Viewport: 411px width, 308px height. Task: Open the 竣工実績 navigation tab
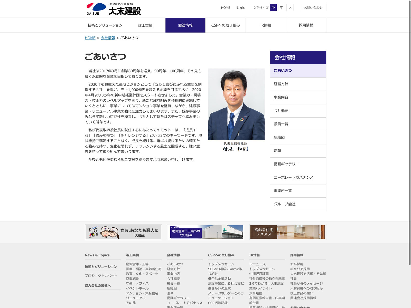click(x=145, y=25)
